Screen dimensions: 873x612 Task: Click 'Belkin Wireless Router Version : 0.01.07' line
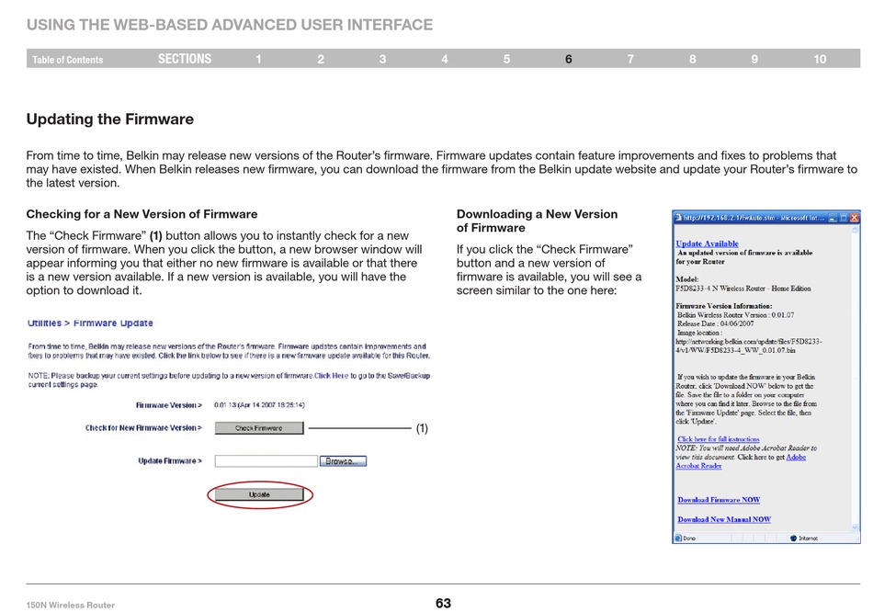(x=735, y=315)
